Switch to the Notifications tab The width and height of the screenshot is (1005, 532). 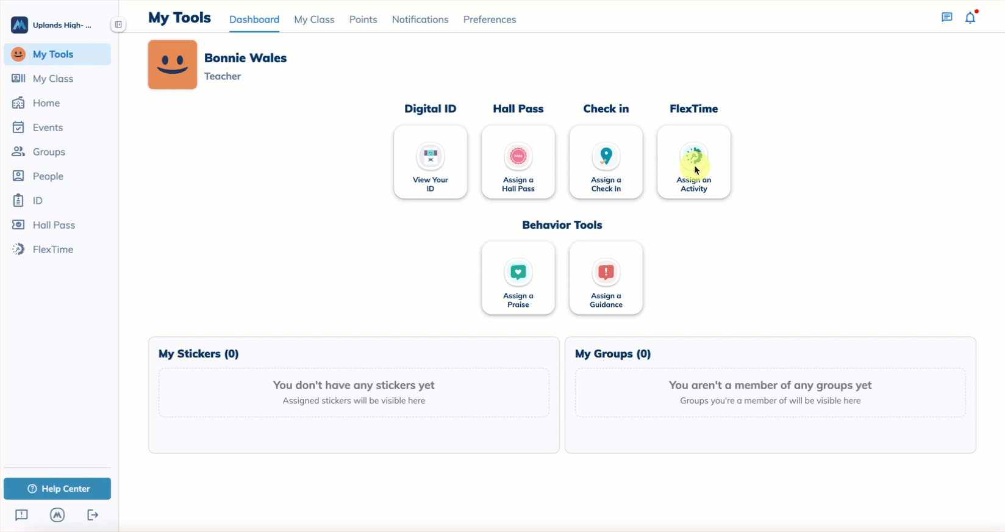tap(420, 20)
